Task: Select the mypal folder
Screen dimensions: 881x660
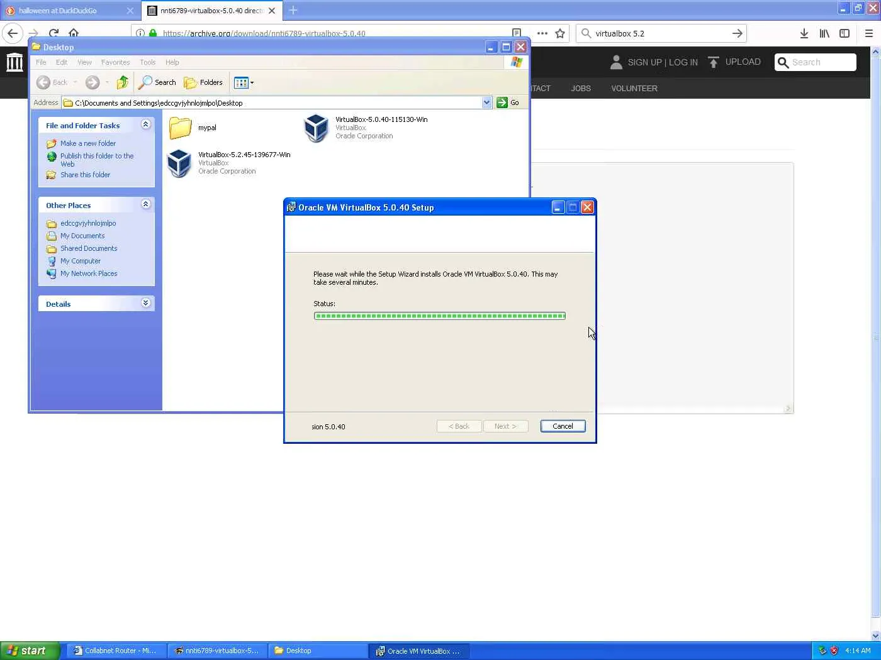Action: [193, 128]
